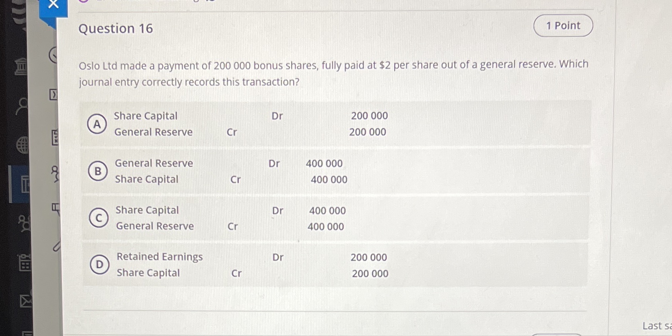Open the institution/bank icon in the dark sidebar
Viewport: 672px width, 336px height.
tap(21, 67)
